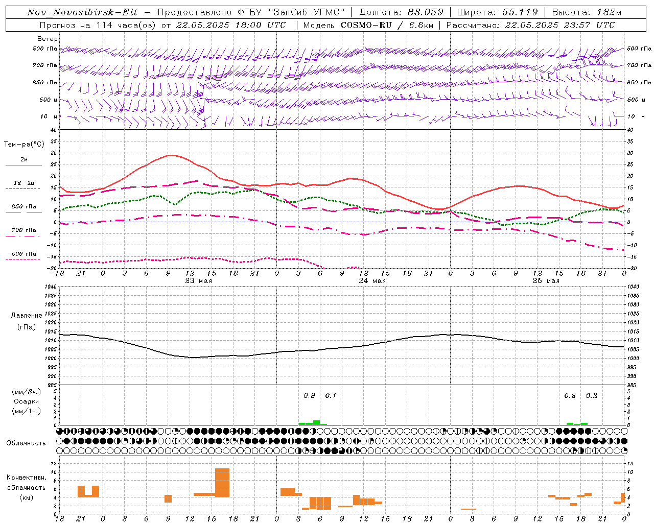This screenshot has width=654, height=523.
Task: Click the tallest orange convective cloud bar
Action: coord(222,483)
